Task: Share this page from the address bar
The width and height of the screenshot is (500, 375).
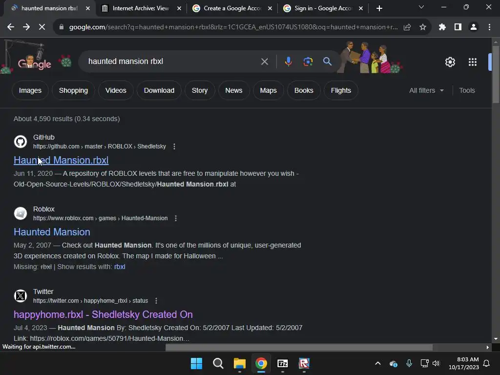Action: point(407,27)
